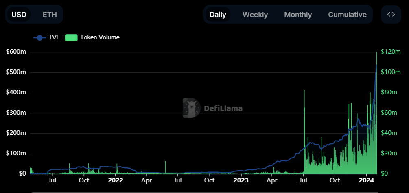Click the 2023 x-axis label

[x=241, y=180]
